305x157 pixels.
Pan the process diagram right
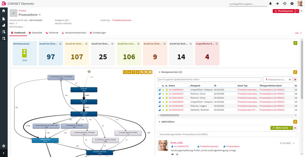coord(138,72)
